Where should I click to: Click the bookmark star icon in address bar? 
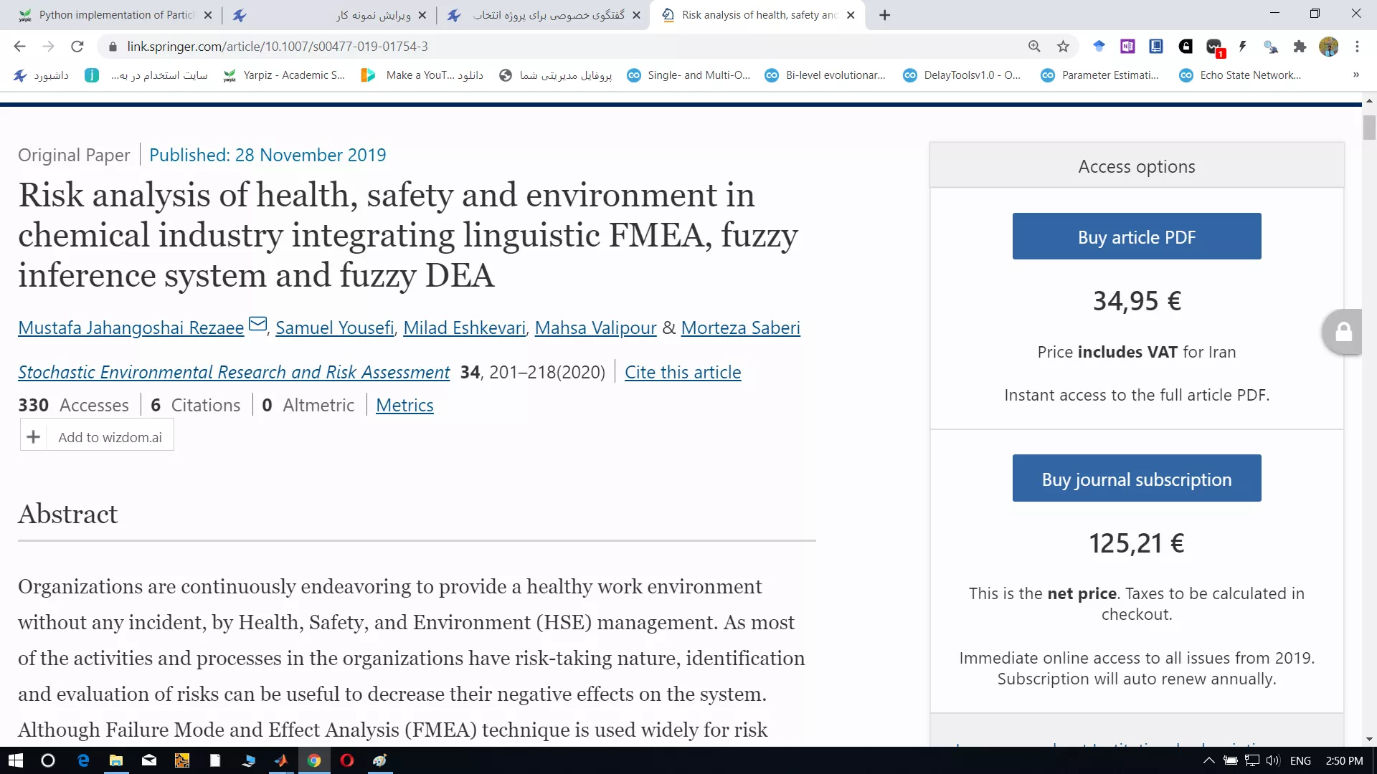click(1063, 47)
